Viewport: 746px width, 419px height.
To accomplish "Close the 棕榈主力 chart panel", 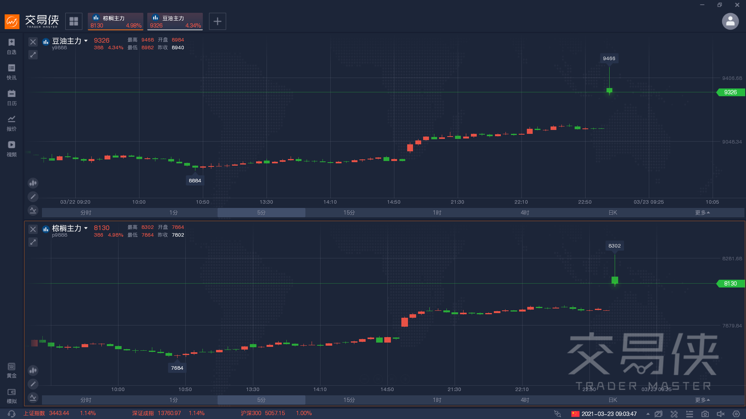I will point(33,229).
